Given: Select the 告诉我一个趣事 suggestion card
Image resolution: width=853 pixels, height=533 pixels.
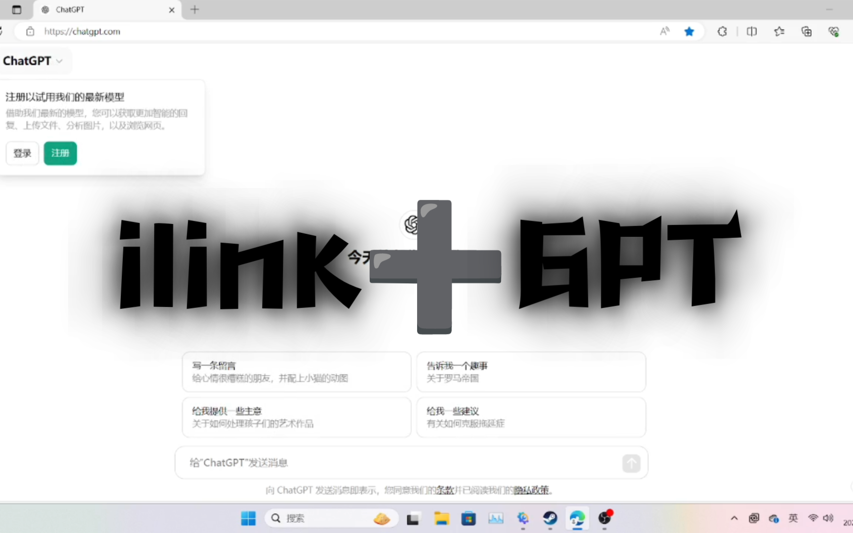Looking at the screenshot, I should click(x=531, y=372).
